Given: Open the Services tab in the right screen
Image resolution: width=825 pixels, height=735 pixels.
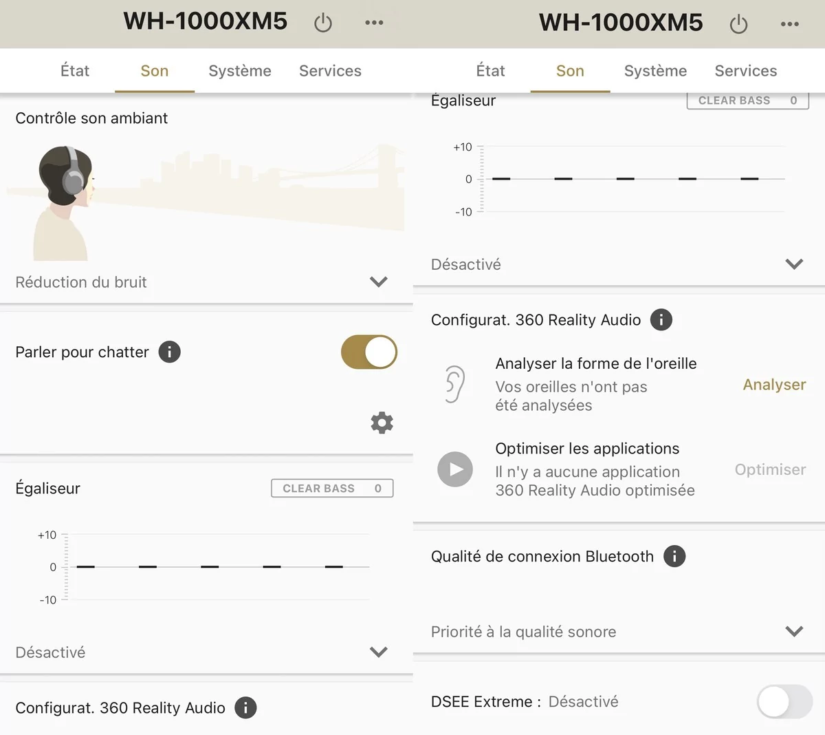Looking at the screenshot, I should click(x=746, y=71).
